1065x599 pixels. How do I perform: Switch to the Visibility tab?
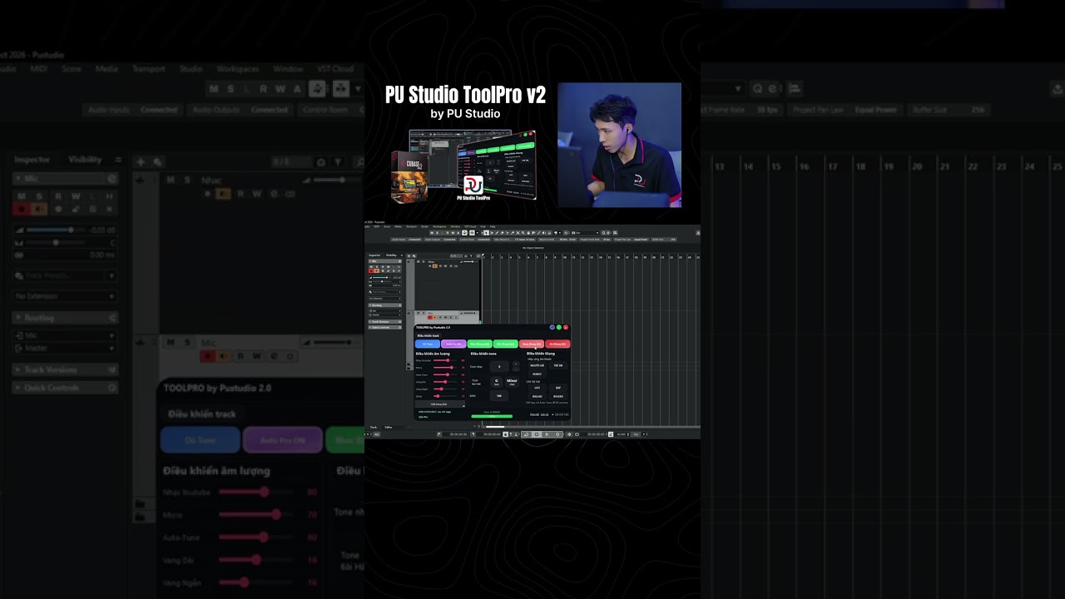coord(391,255)
